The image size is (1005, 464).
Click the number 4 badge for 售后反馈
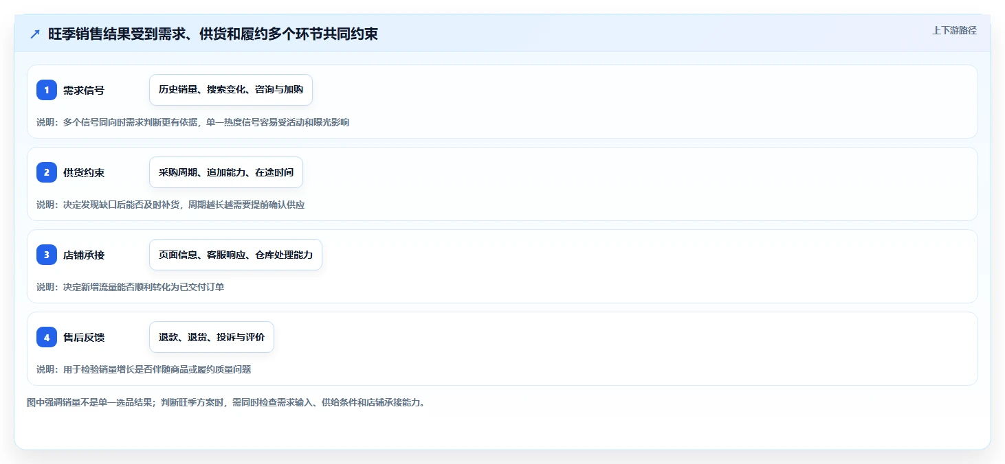pos(47,337)
